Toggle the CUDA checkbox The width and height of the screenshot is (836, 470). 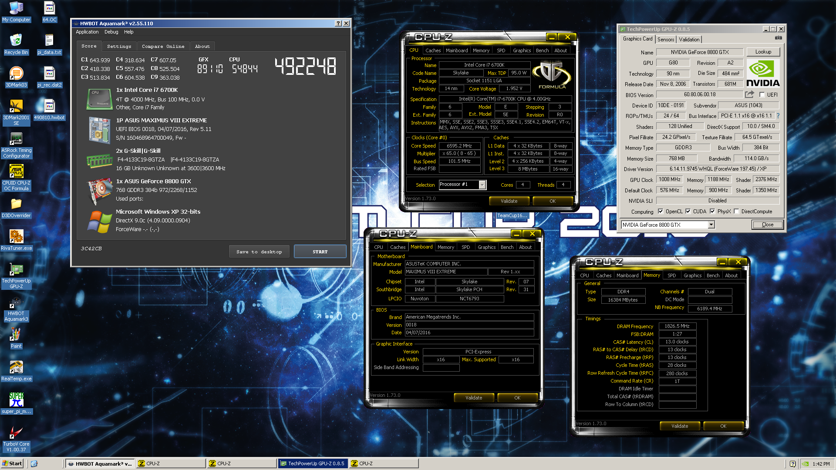click(x=688, y=211)
